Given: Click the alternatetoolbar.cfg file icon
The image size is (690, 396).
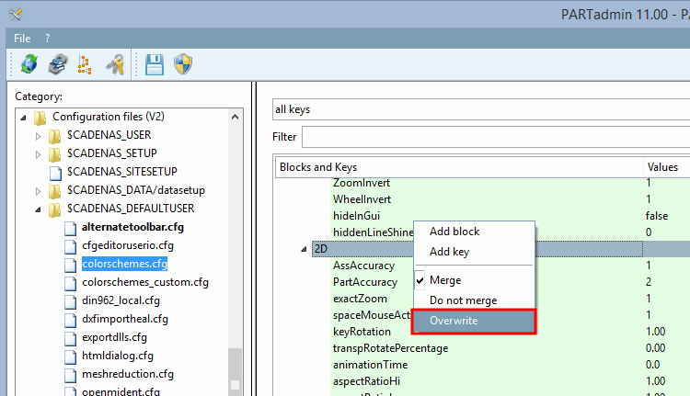Looking at the screenshot, I should pyautogui.click(x=71, y=228).
